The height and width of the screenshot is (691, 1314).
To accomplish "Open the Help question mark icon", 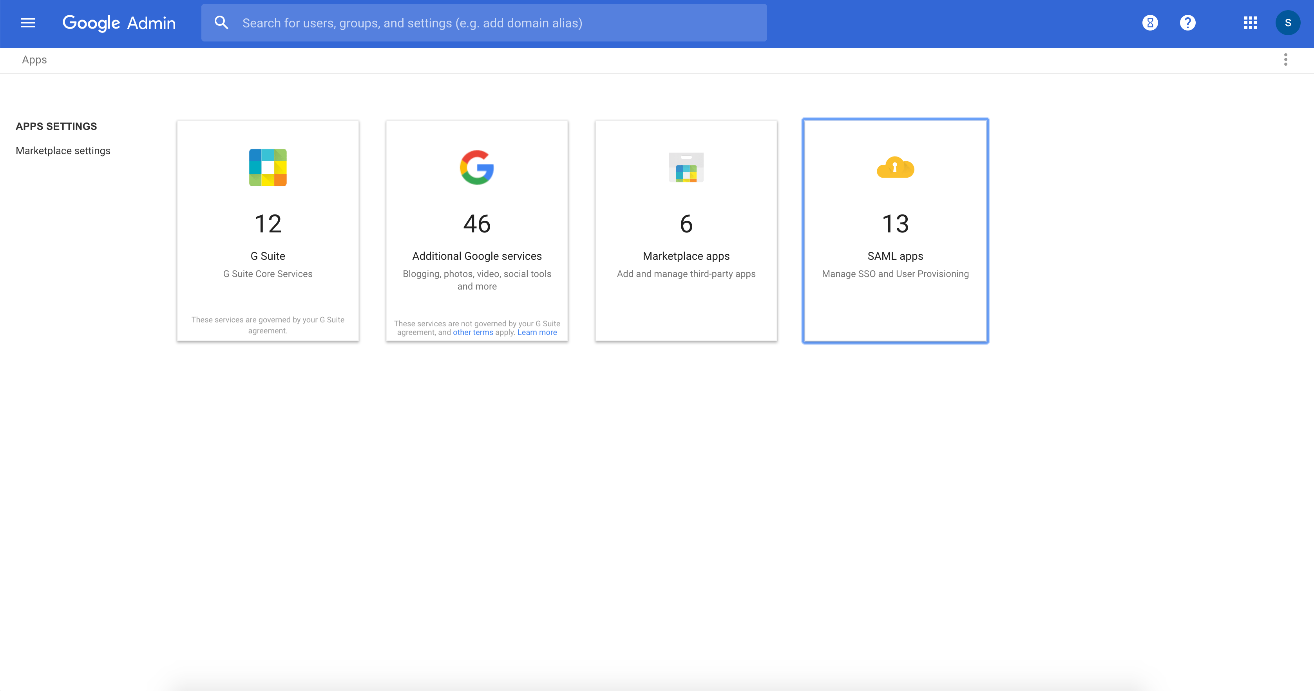I will tap(1187, 23).
